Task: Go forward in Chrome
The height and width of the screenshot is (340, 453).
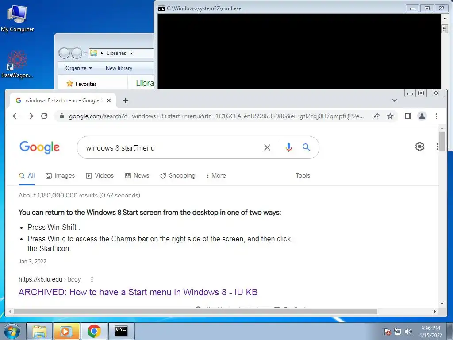Action: pos(30,116)
